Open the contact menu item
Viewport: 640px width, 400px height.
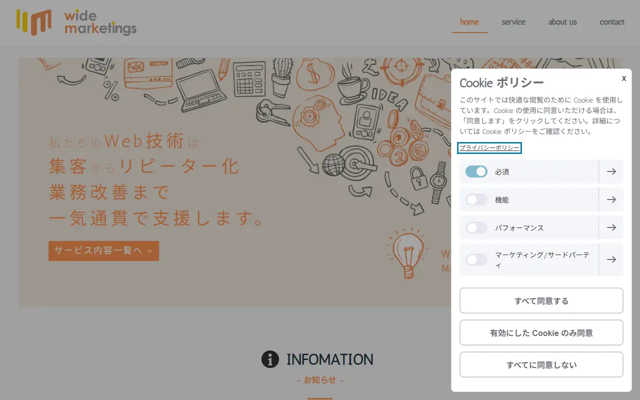[612, 22]
